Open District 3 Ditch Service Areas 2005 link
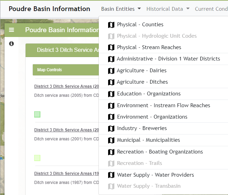 coord(66,86)
